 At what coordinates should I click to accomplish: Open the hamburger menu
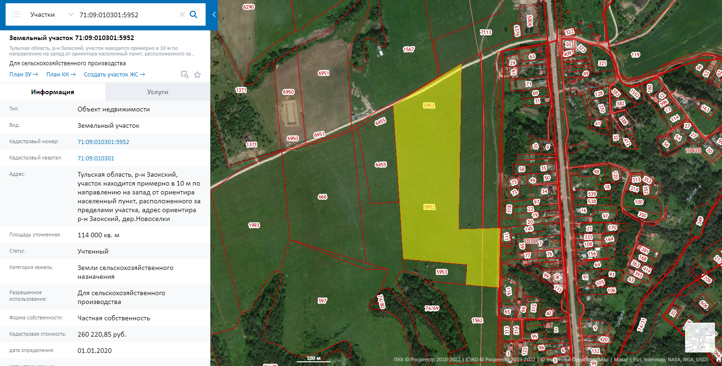(x=17, y=14)
